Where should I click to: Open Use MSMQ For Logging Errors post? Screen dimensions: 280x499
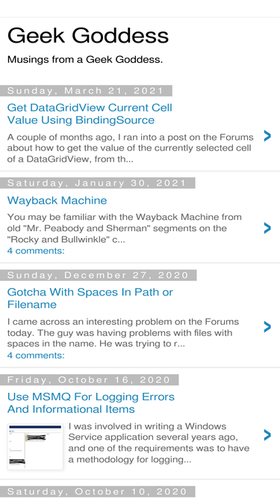91,403
